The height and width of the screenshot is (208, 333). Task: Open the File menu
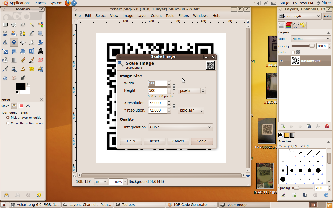click(x=78, y=16)
